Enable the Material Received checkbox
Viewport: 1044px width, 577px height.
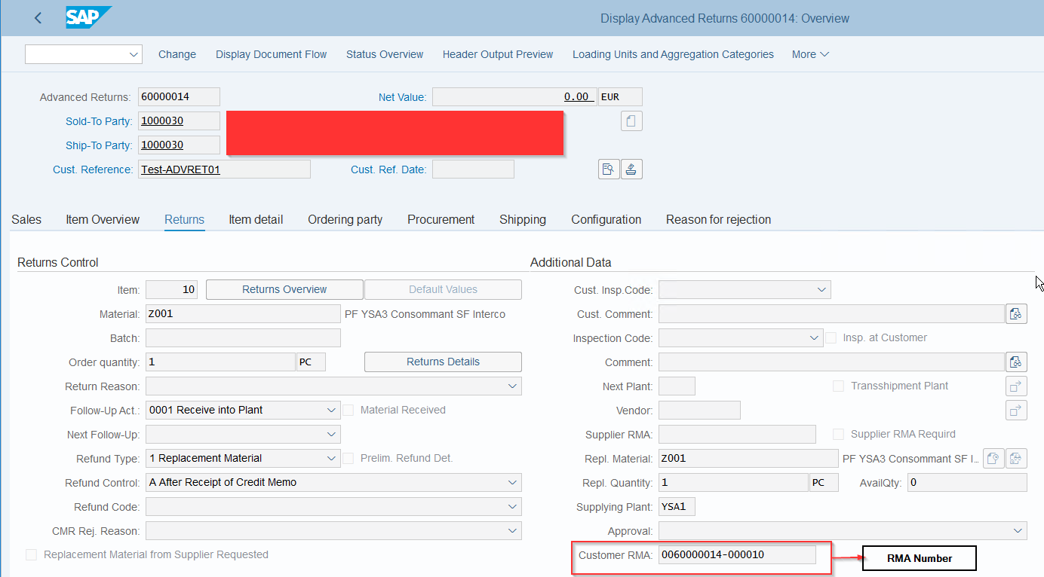coord(348,410)
